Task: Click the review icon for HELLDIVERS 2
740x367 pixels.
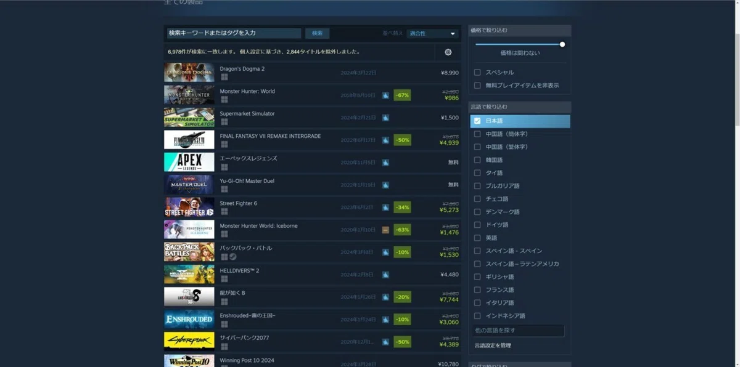Action: click(385, 275)
